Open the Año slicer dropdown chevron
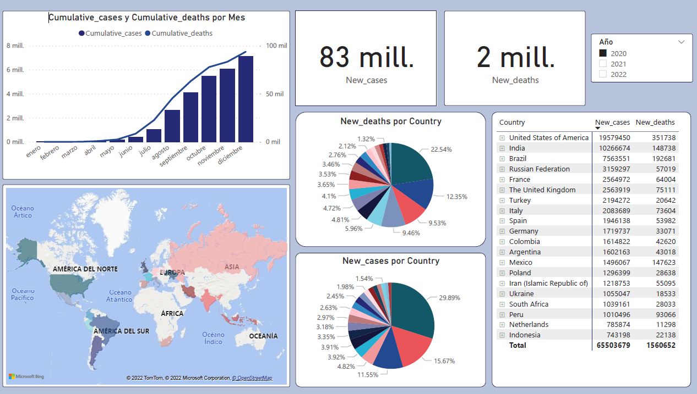 pos(681,42)
